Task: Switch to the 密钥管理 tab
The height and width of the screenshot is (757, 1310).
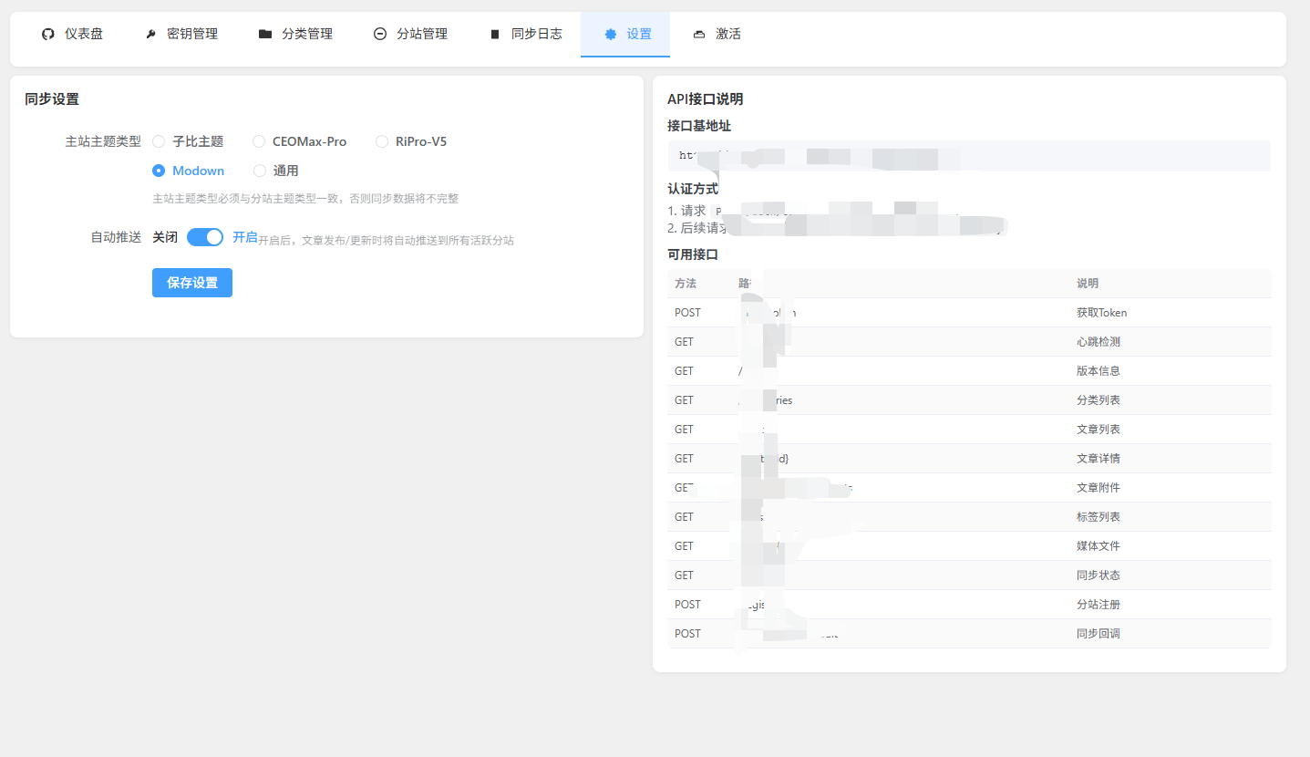Action: [x=191, y=34]
